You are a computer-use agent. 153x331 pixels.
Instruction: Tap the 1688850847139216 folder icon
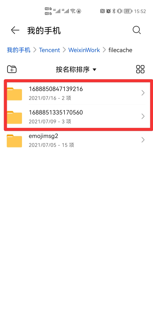[14, 94]
